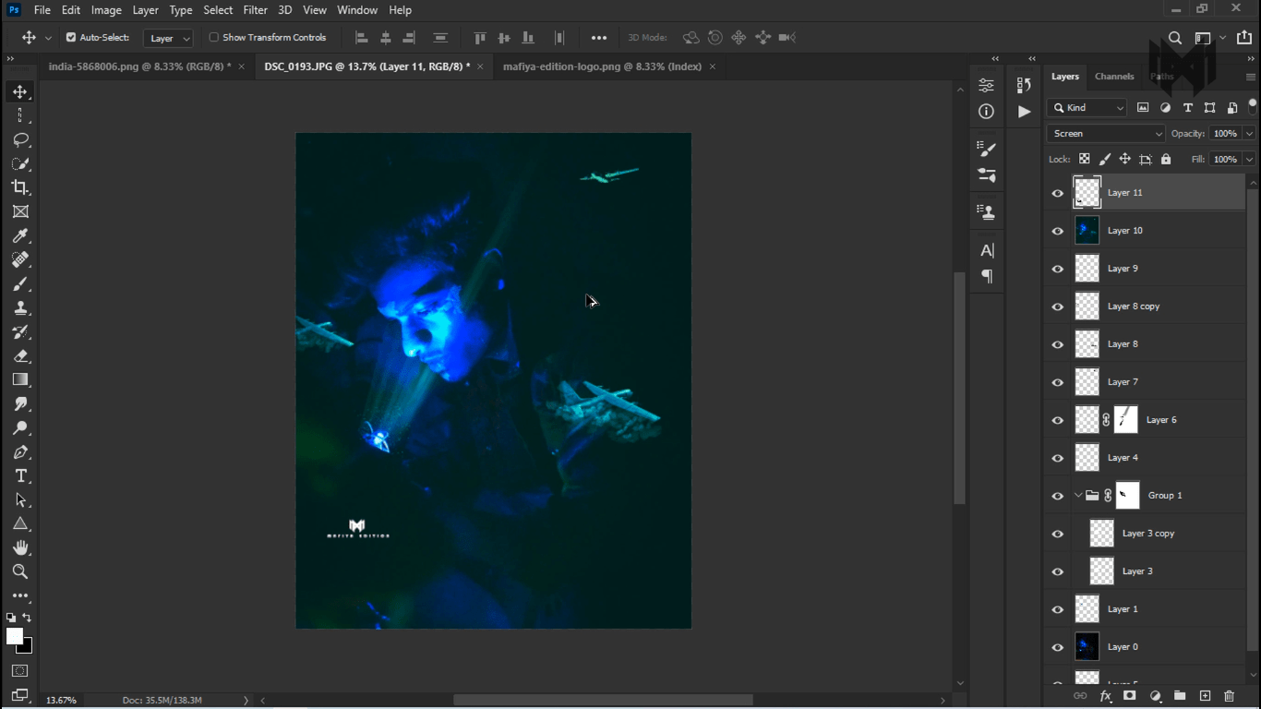Select the Move tool
This screenshot has width=1261, height=709.
[x=20, y=91]
